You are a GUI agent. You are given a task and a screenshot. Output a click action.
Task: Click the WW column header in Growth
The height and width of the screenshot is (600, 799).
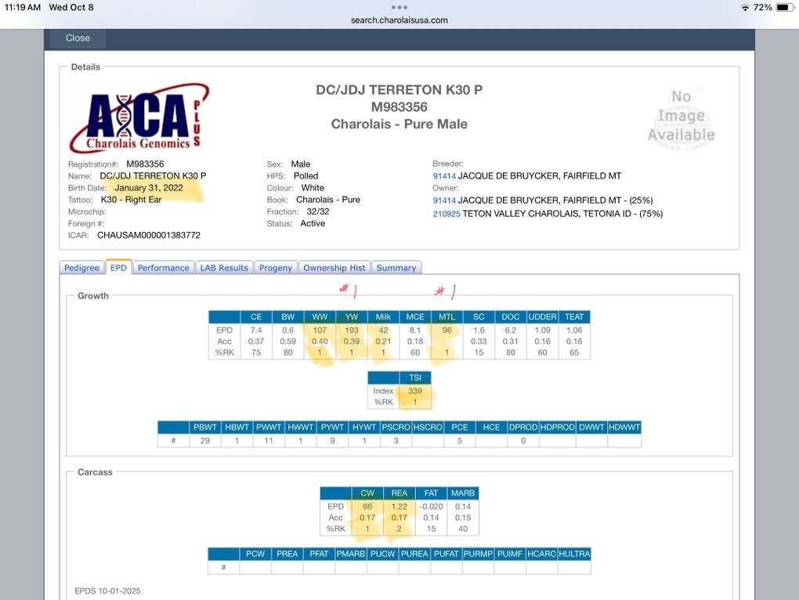coord(319,317)
